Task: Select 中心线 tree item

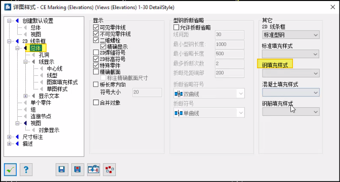Action: pyautogui.click(x=55, y=69)
